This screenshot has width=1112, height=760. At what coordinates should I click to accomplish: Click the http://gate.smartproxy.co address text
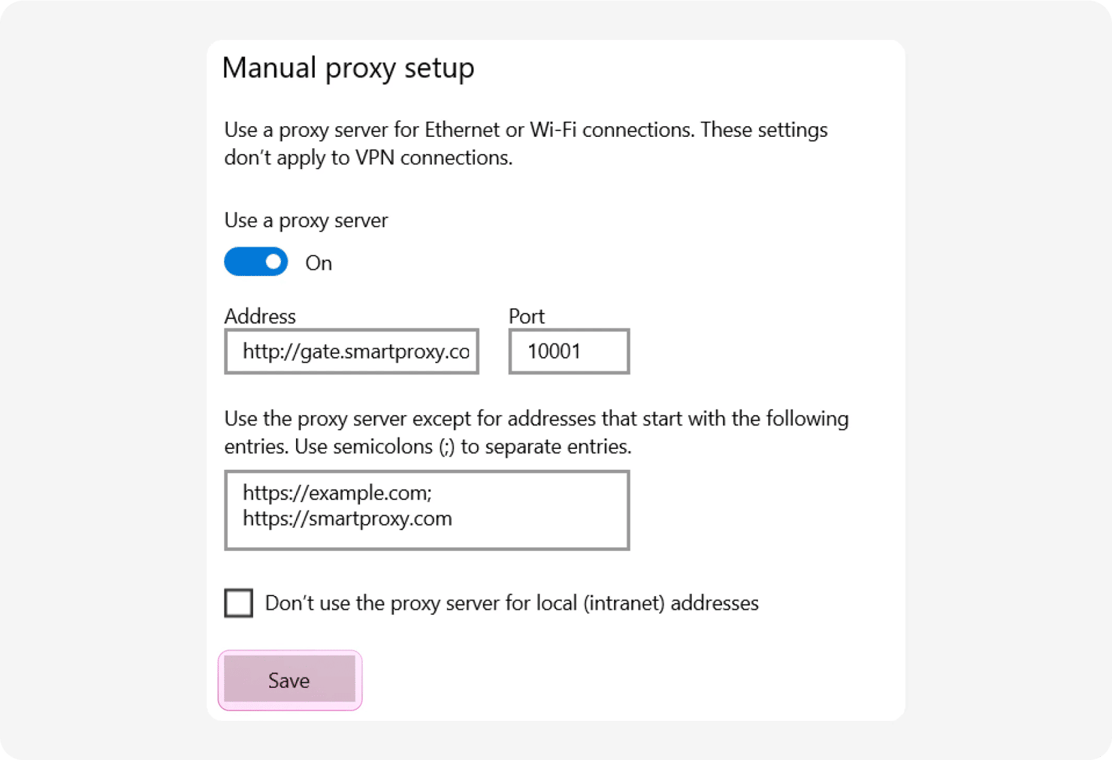pos(355,351)
